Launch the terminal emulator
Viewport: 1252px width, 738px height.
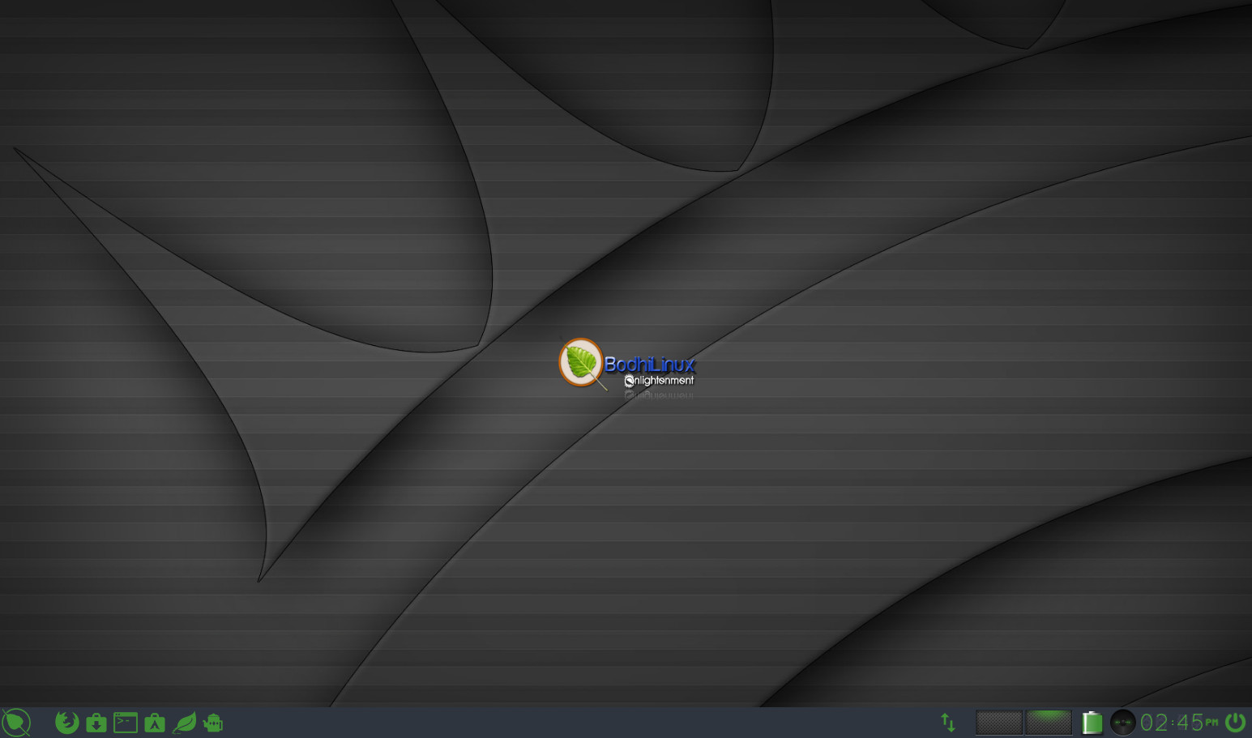[126, 723]
